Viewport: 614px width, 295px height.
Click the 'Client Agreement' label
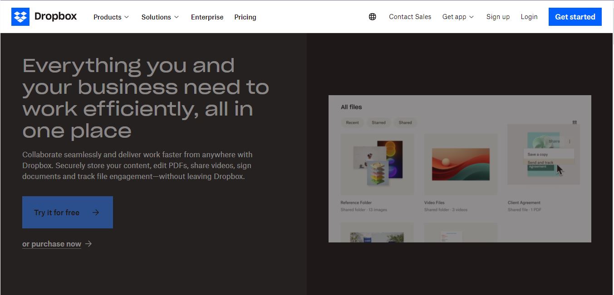(x=524, y=203)
